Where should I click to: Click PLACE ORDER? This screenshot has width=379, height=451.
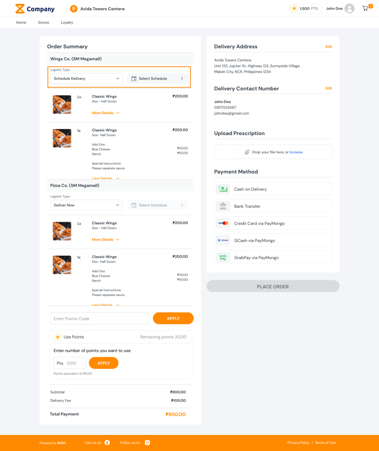(273, 286)
